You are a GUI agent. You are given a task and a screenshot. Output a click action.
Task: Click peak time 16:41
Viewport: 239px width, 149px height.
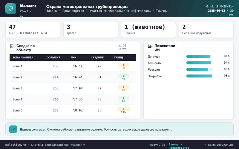click(78, 77)
